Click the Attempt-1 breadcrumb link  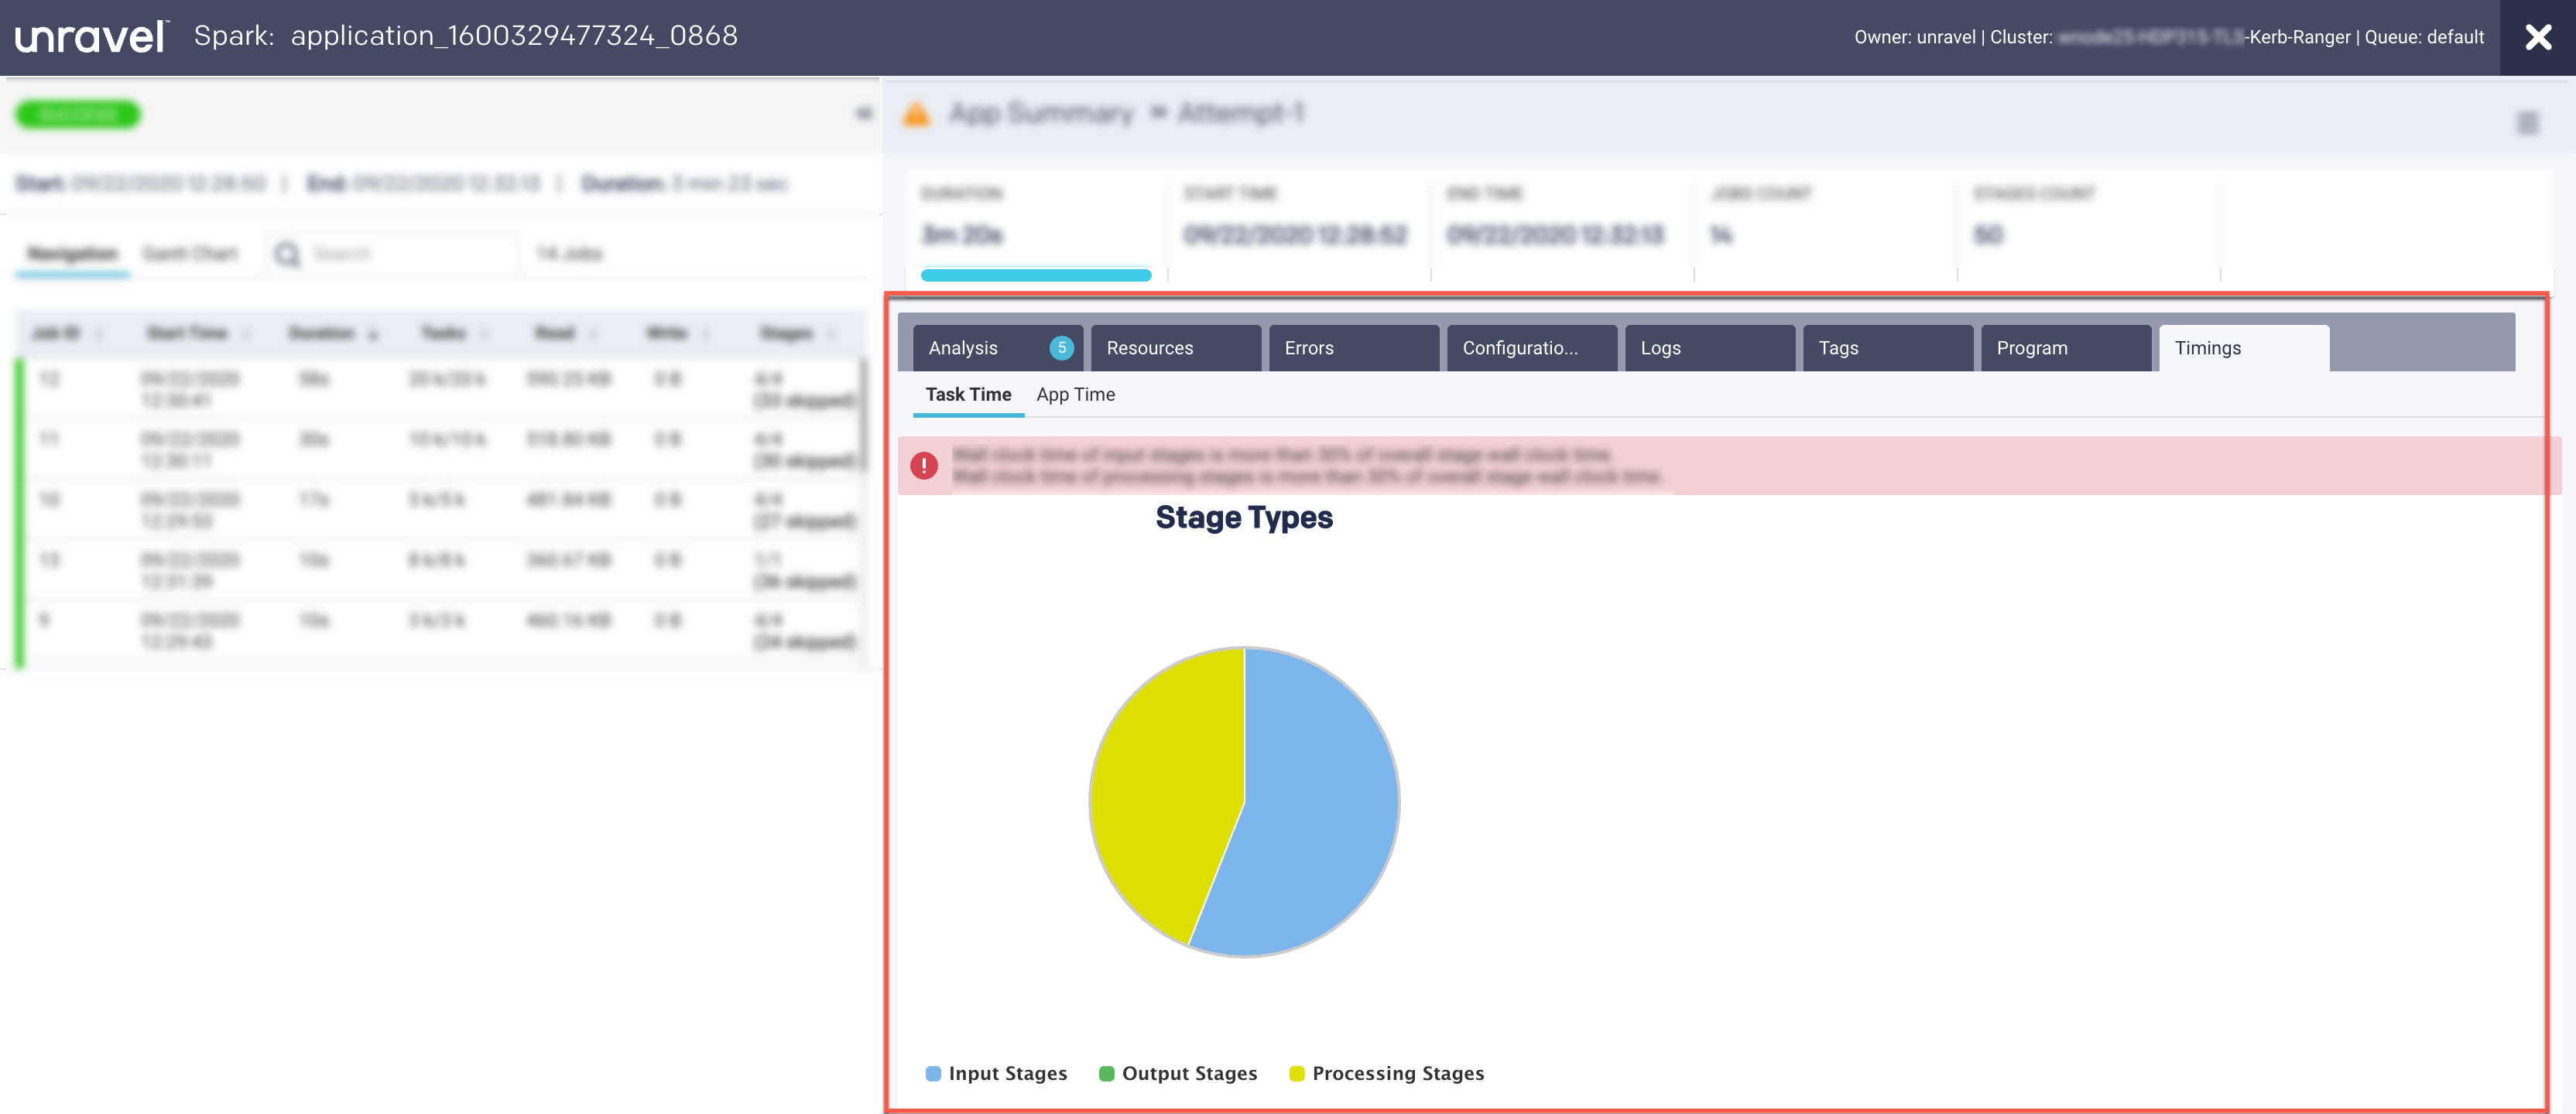(1240, 113)
